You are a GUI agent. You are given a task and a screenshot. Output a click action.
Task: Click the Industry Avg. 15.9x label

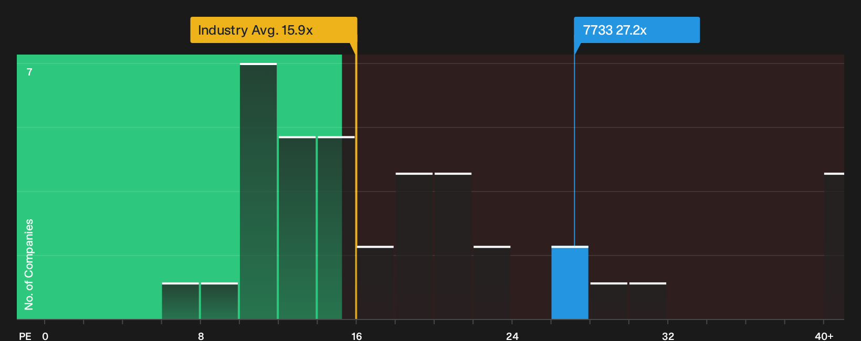tap(274, 30)
